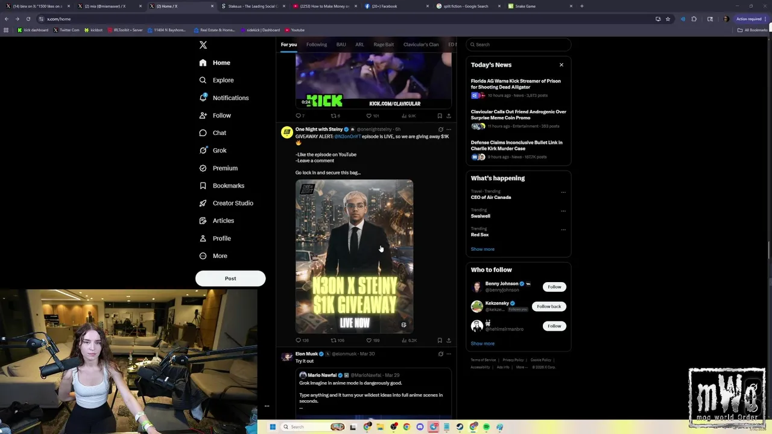
Task: Open Profile in the sidebar
Action: tap(215, 238)
